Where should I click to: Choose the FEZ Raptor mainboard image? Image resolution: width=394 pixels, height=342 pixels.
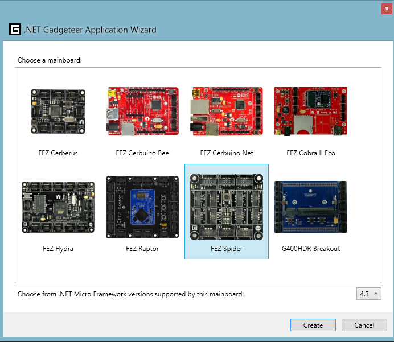142,207
